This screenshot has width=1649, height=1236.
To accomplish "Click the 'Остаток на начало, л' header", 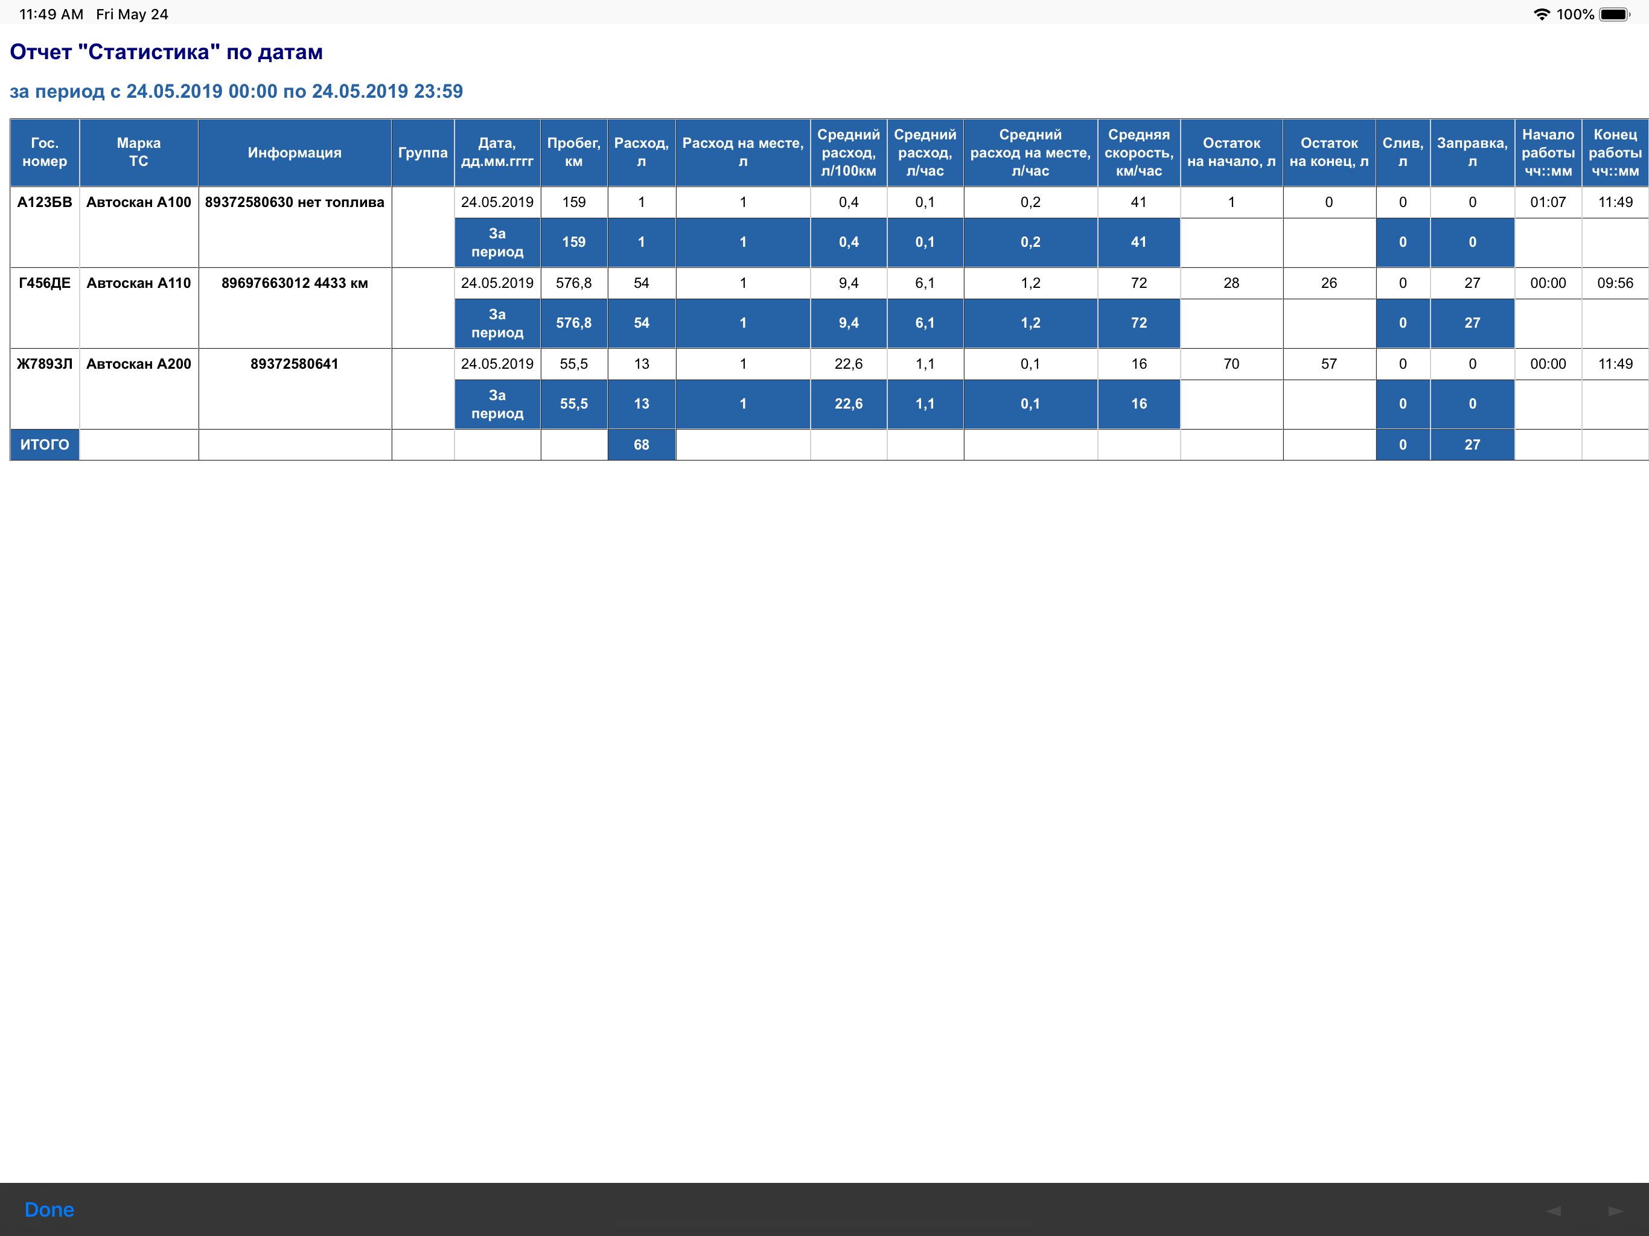I will (1231, 152).
